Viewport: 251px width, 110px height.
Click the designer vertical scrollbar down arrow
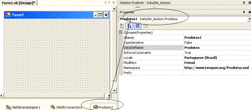(x=114, y=91)
